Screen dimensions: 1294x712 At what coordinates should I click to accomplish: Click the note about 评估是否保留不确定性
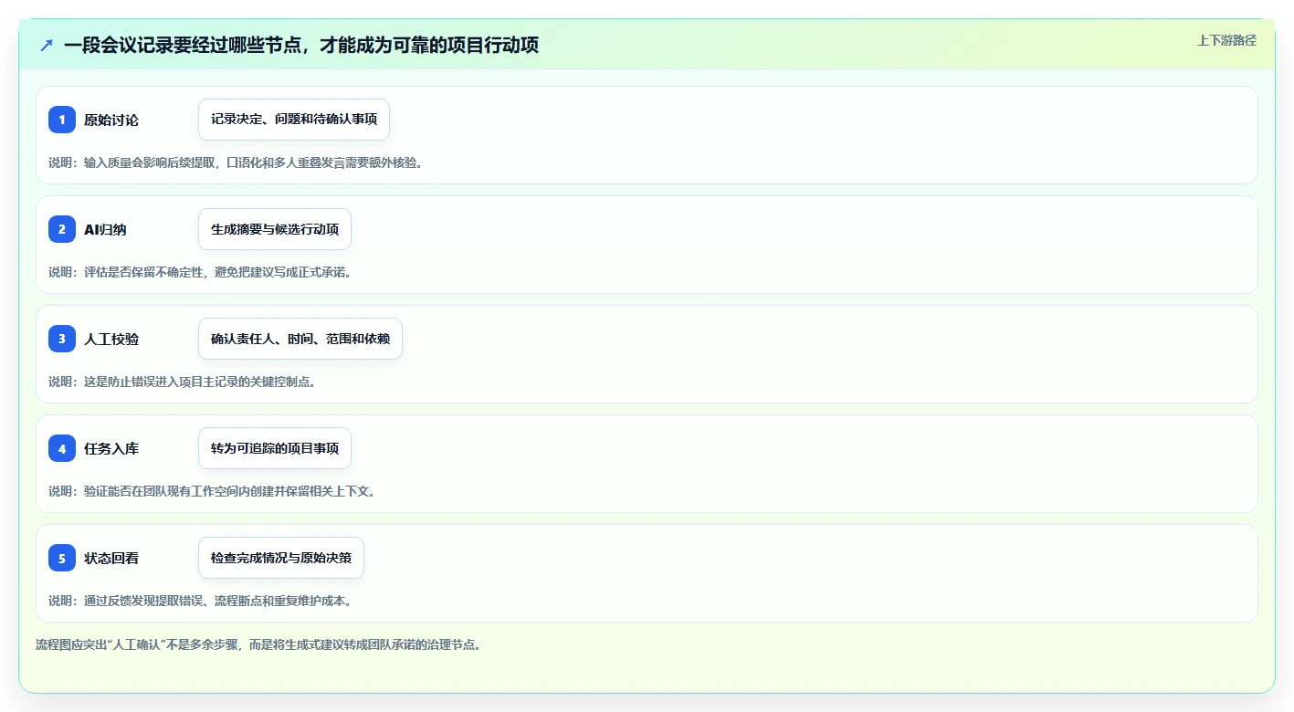pos(200,272)
